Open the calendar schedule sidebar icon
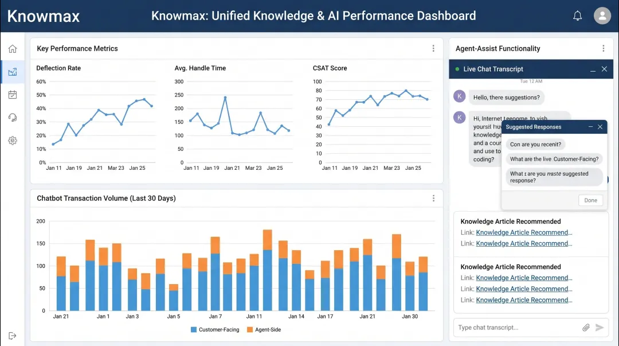The height and width of the screenshot is (346, 619). point(12,95)
